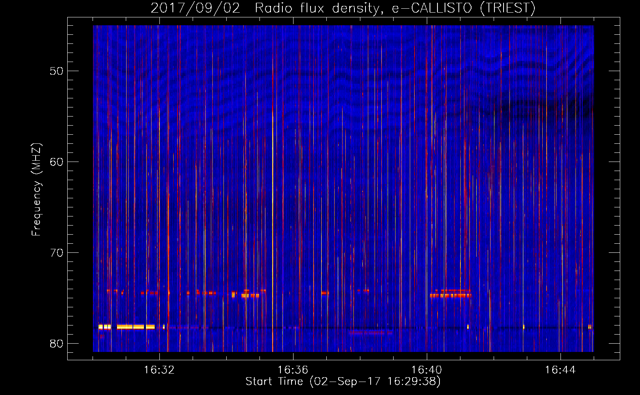Screen dimensions: 640x395
Task: Click the 'Start Time (02-Sep-17 16:29:38)' label
Action: 343,382
